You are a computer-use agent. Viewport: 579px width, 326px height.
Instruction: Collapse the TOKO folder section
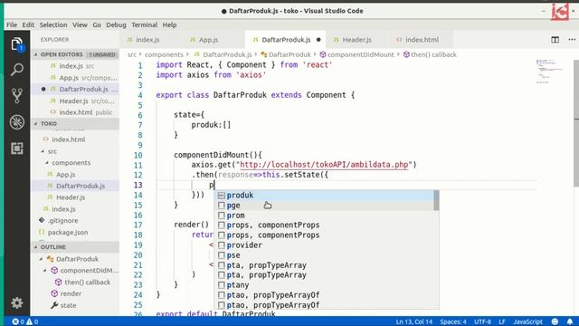click(x=36, y=123)
